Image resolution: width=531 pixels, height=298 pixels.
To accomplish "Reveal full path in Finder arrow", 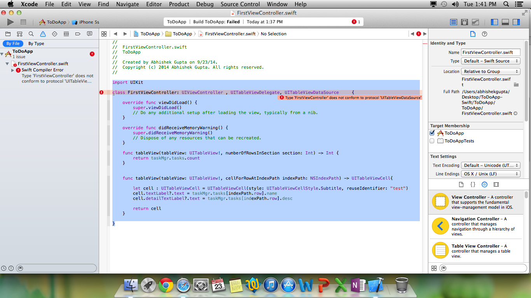I will 515,113.
